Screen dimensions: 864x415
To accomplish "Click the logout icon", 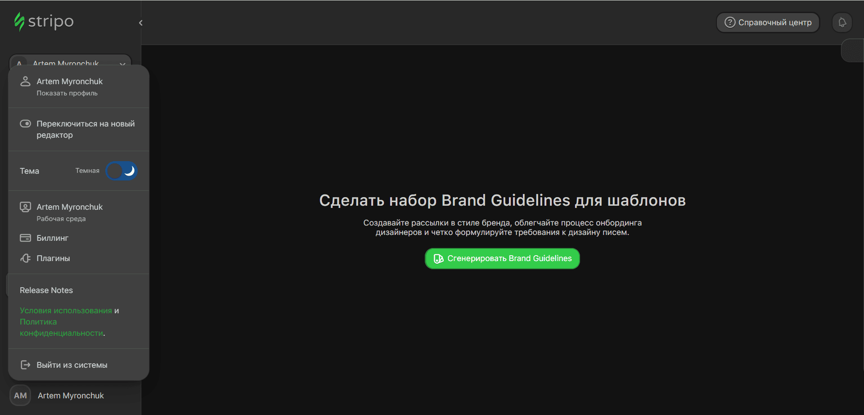I will pos(26,365).
